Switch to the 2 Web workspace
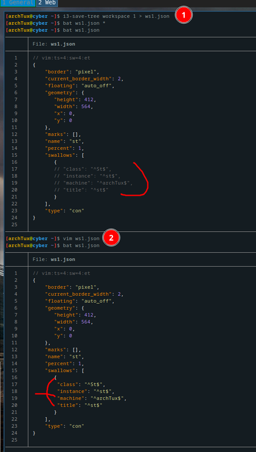Image resolution: width=256 pixels, height=452 pixels. pos(47,3)
